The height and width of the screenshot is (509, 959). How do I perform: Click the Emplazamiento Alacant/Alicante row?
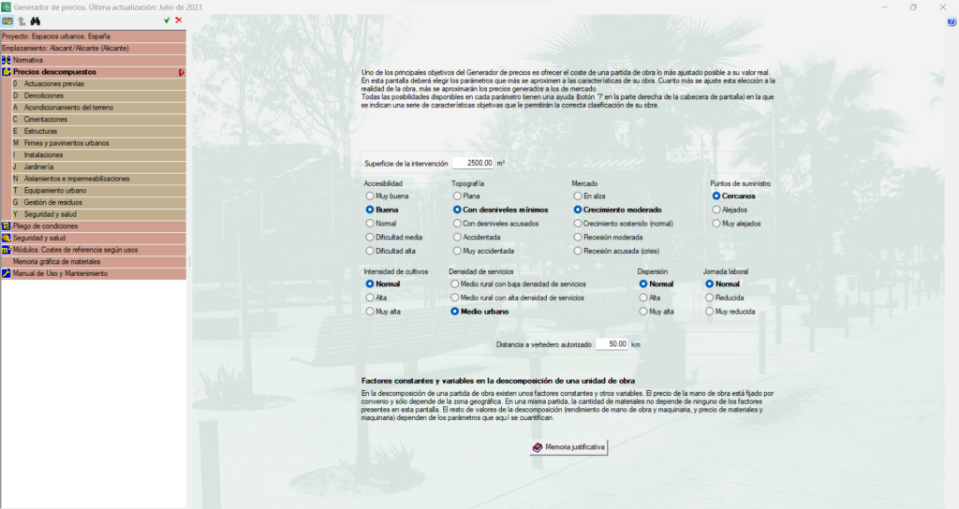[94, 49]
